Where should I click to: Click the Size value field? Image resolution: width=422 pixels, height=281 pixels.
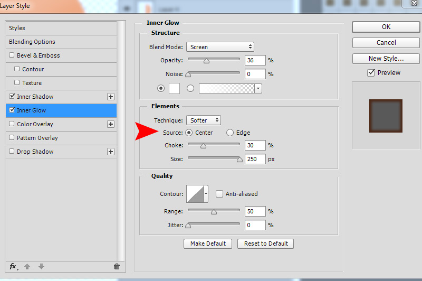[x=255, y=159]
